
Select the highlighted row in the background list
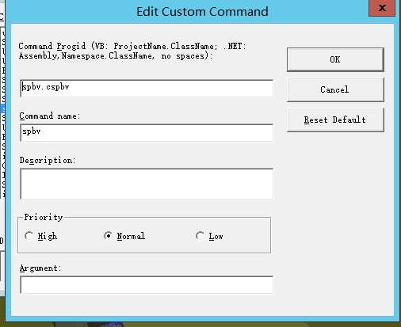pos(3,108)
